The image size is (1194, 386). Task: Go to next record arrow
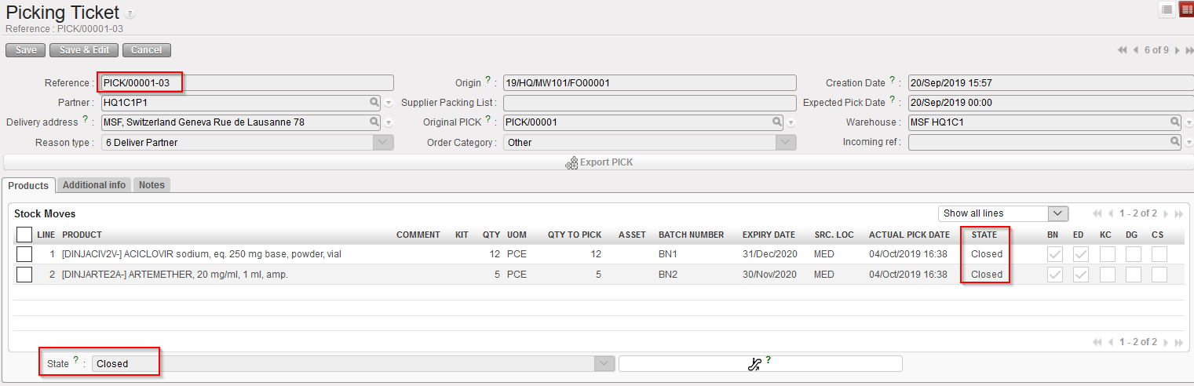1177,50
